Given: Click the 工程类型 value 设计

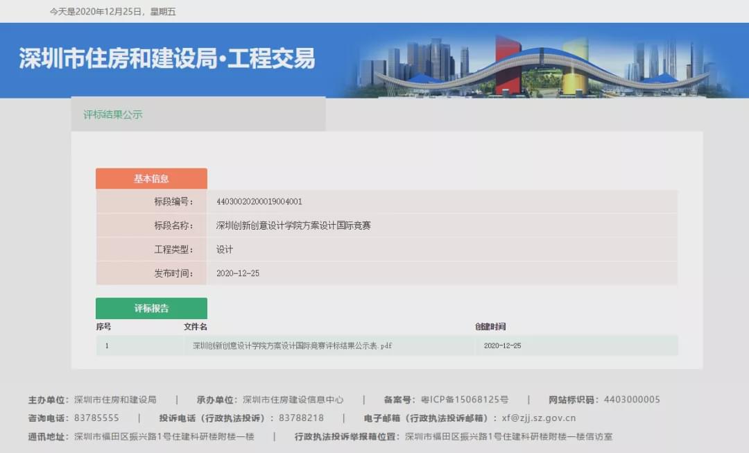Looking at the screenshot, I should click(x=225, y=249).
